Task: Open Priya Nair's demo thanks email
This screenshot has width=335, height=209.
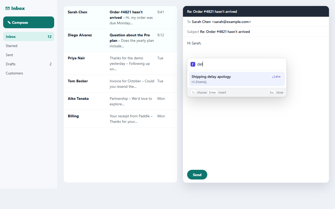Action: [x=120, y=63]
